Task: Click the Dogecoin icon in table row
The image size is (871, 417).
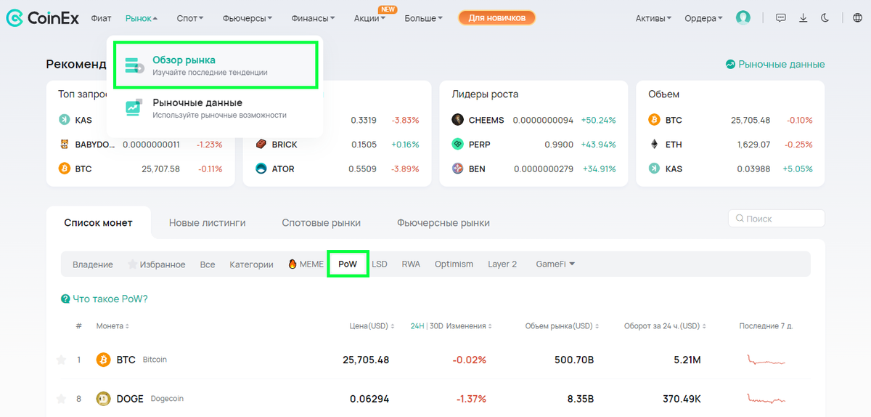Action: click(x=103, y=399)
